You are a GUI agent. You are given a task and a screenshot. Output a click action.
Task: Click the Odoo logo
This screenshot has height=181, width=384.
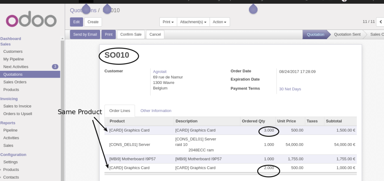[x=31, y=21]
